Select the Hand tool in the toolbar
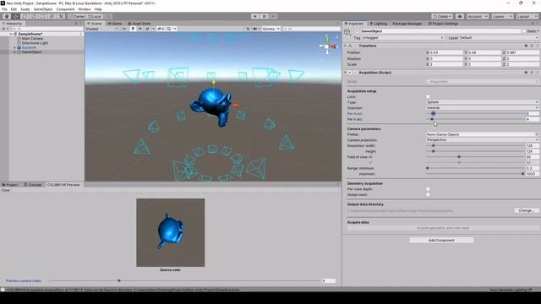 click(7, 16)
